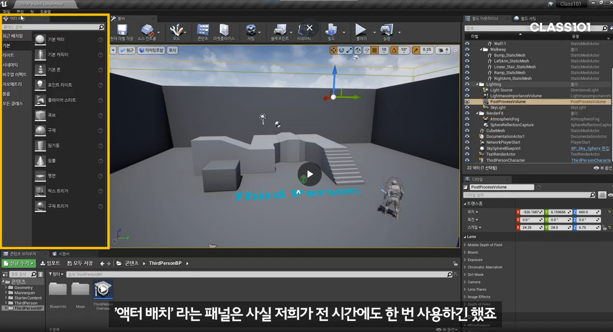This screenshot has width=613, height=332.
Task: Click the Perspective (원근) viewport button
Action: [x=126, y=50]
